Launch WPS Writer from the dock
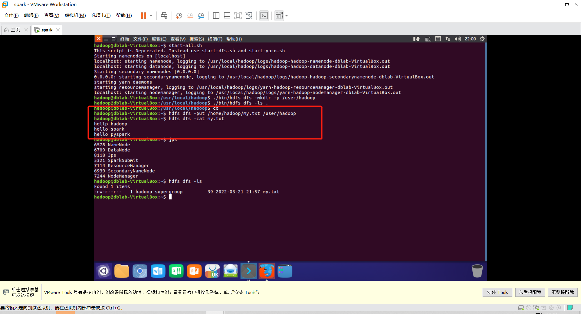581x314 pixels. pos(158,271)
